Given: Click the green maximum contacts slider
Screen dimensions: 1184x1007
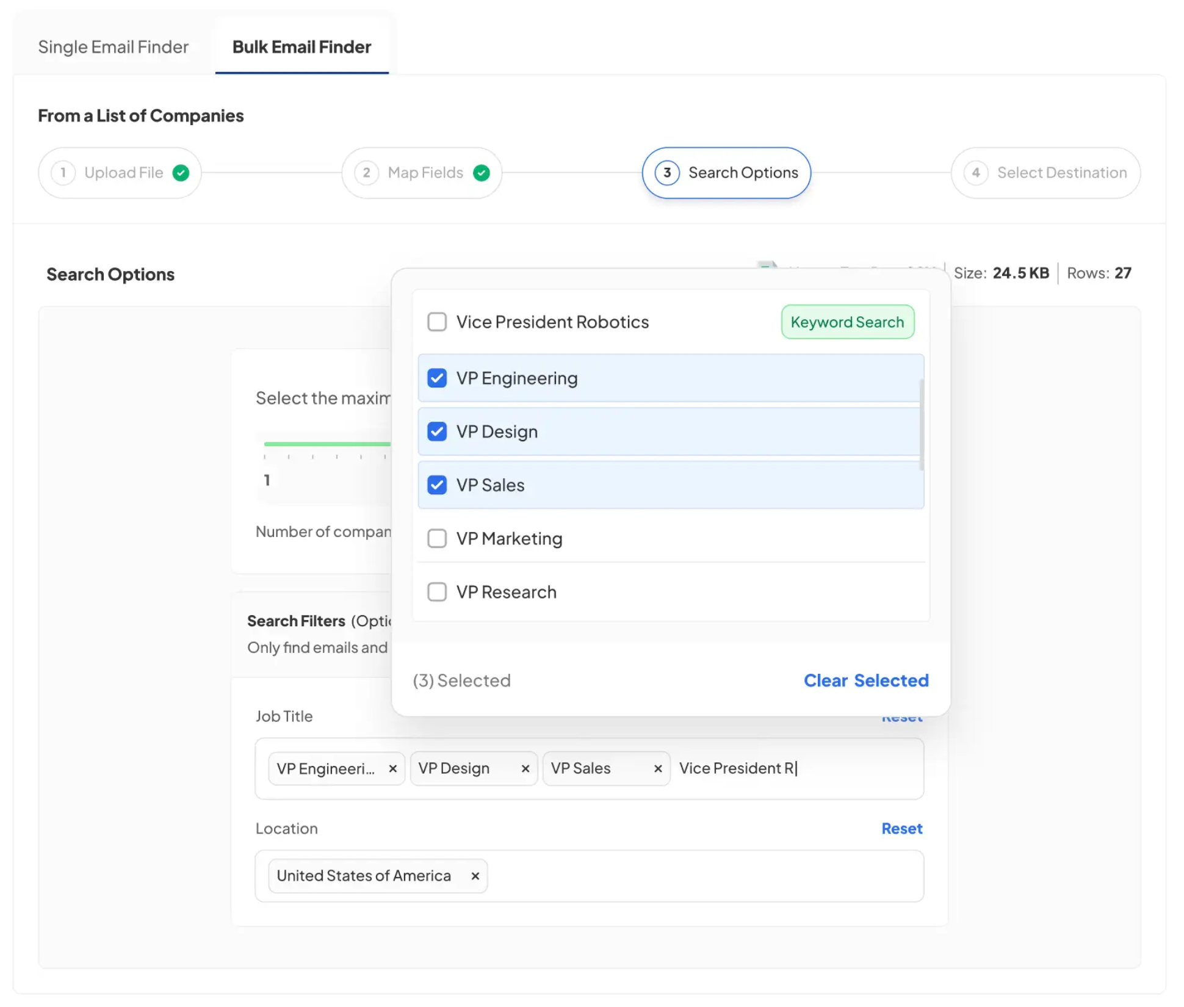Looking at the screenshot, I should click(x=327, y=444).
